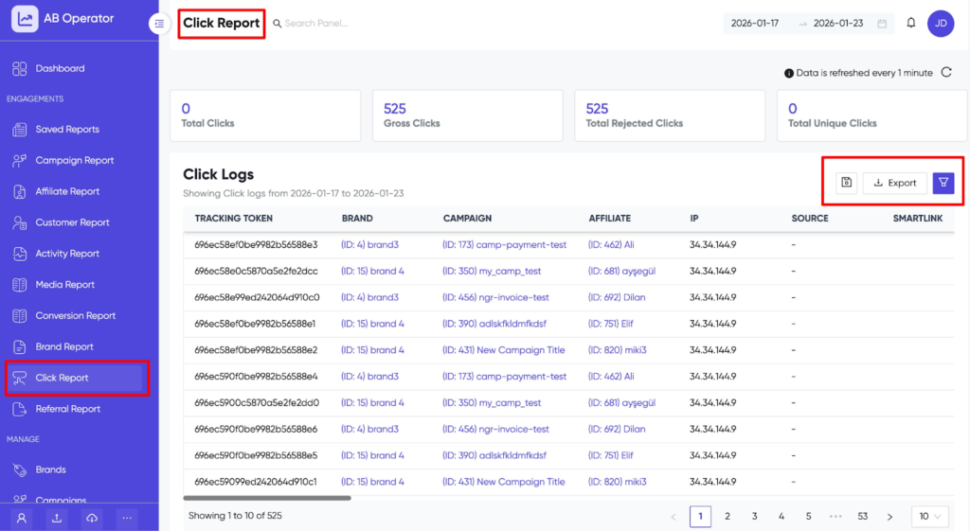The height and width of the screenshot is (531, 970).
Task: Open campaign link in row 696ec590f0be9982b56588e5
Action: click(x=494, y=455)
